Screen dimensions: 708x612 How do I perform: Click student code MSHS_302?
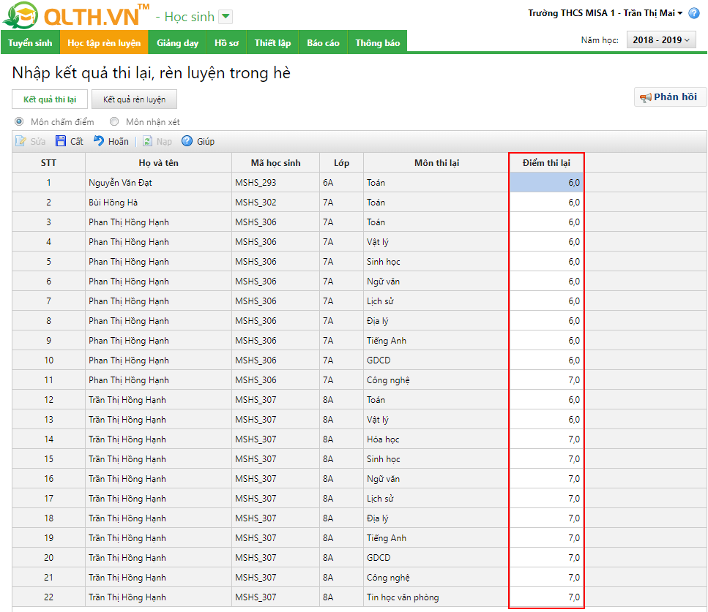[x=256, y=203]
